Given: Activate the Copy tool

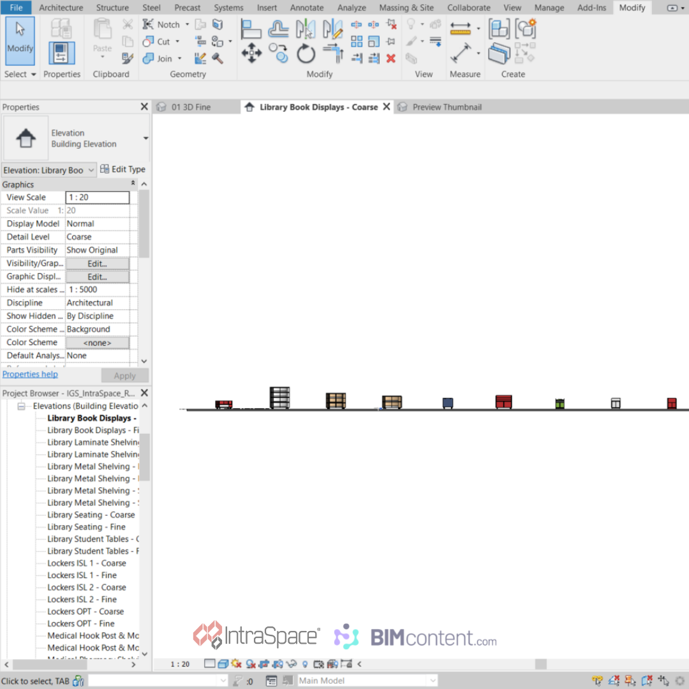Looking at the screenshot, I should pyautogui.click(x=278, y=53).
